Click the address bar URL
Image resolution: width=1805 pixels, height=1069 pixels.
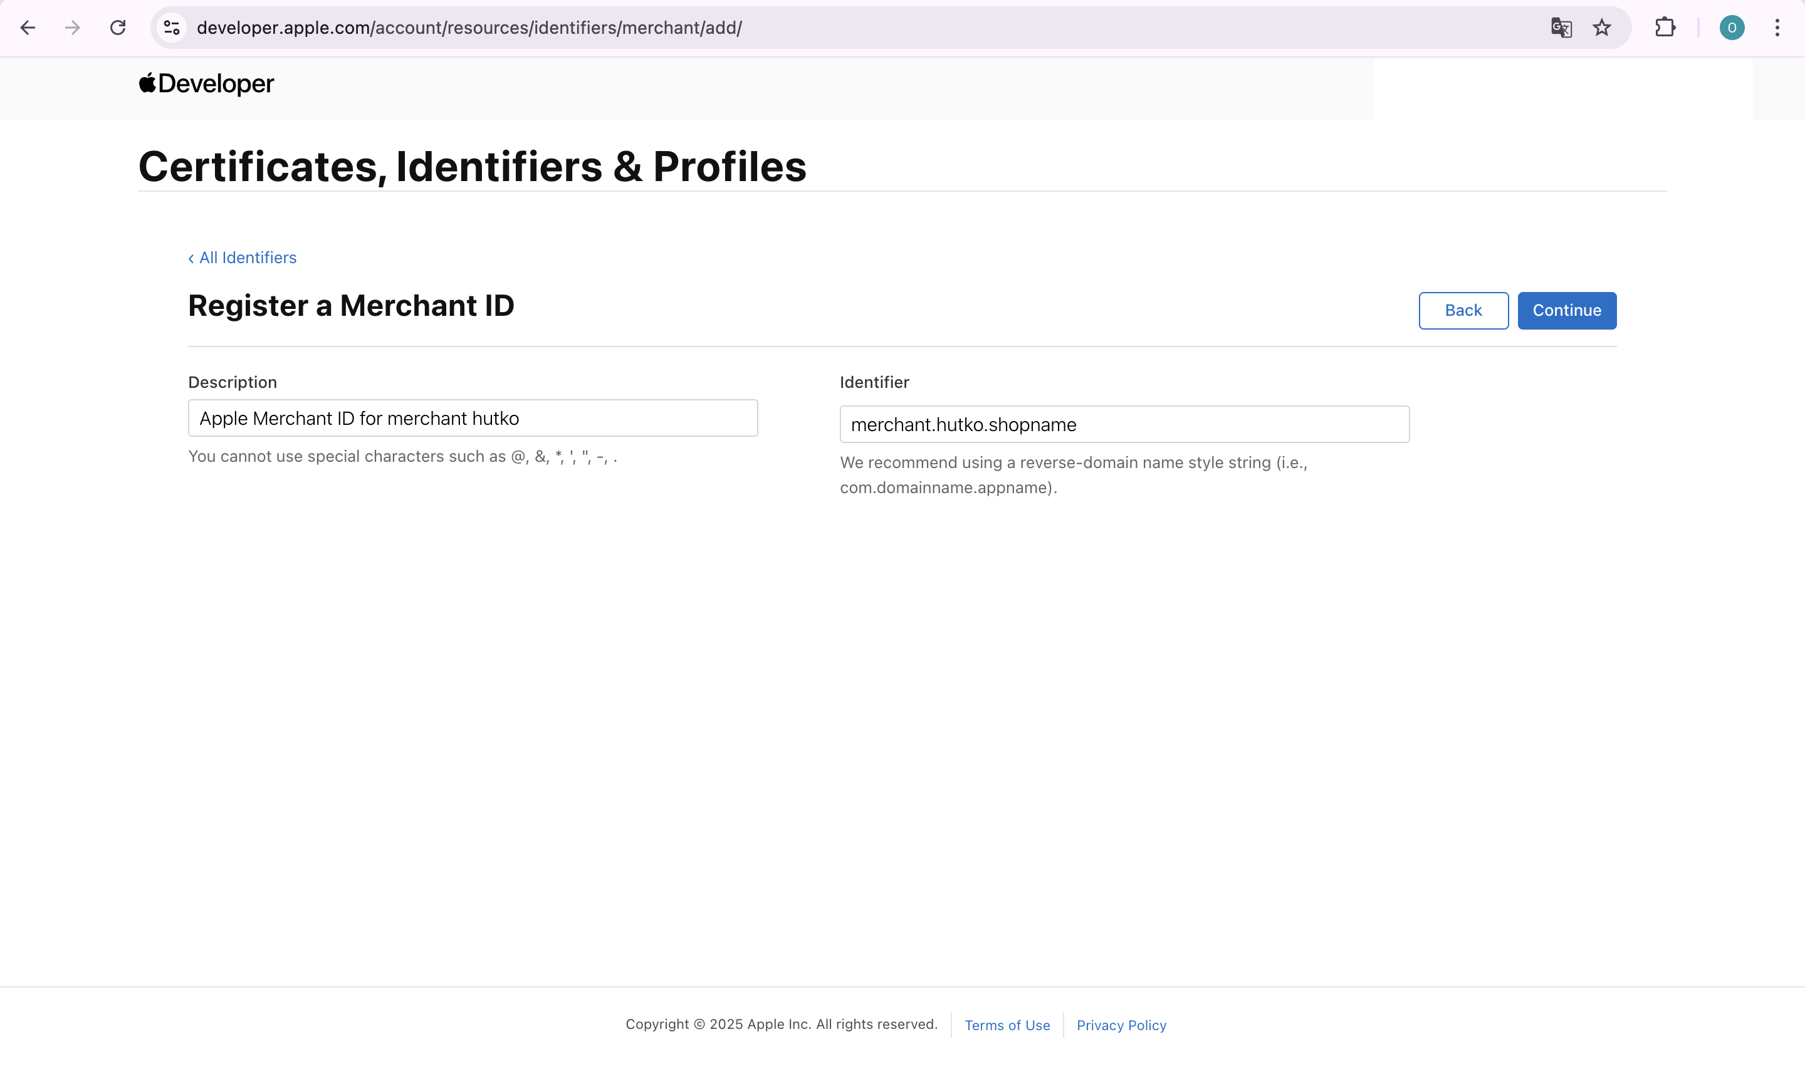(469, 28)
